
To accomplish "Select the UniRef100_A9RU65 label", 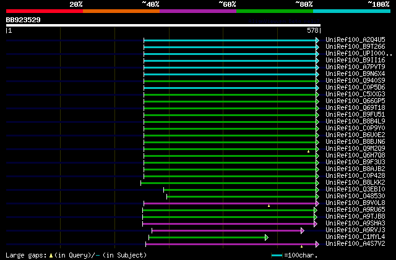I will [x=355, y=210].
